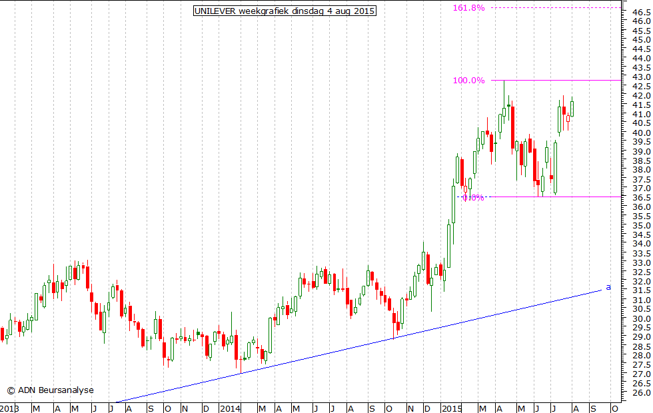
Task: Click price axis value '40.0'
Action: point(641,133)
